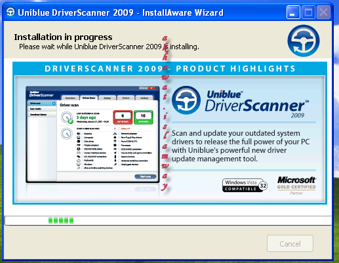Click the DriverScanner app preview screenshot
Image resolution: width=339 pixels, height=263 pixels.
(x=92, y=134)
